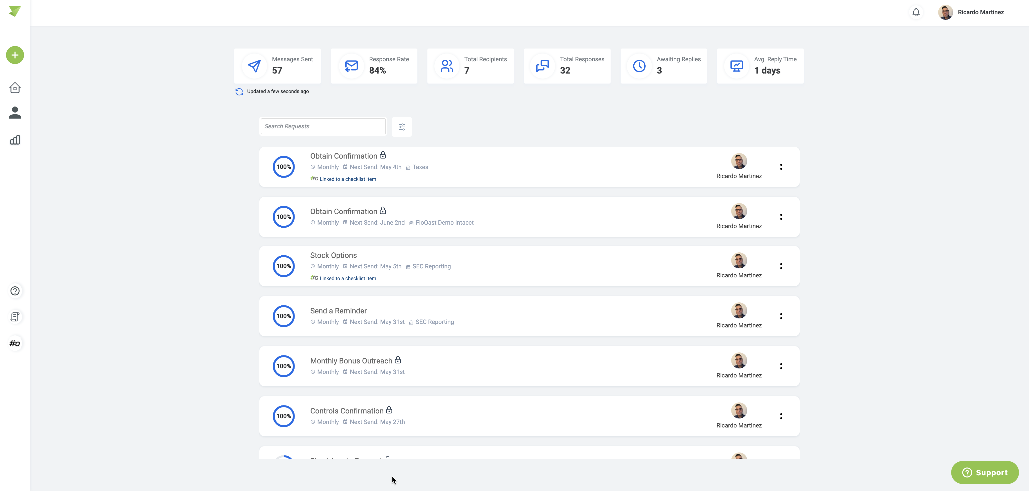Open the contacts person icon in sidebar
This screenshot has height=491, width=1029.
point(15,113)
